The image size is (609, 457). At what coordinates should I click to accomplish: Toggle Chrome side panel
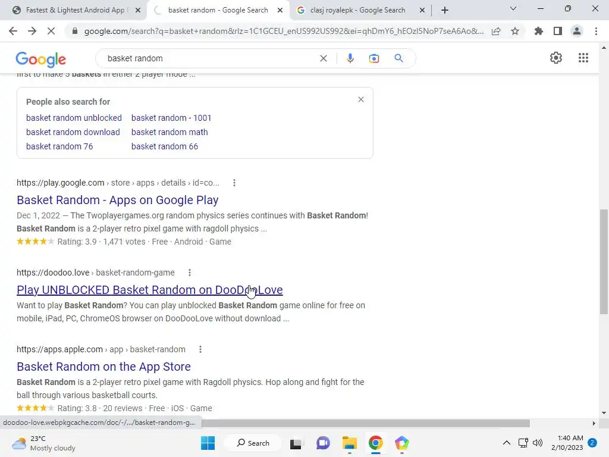(x=558, y=31)
